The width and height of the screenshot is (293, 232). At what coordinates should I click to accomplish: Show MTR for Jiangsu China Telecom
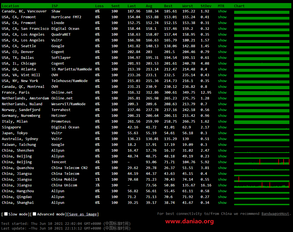click(222, 173)
